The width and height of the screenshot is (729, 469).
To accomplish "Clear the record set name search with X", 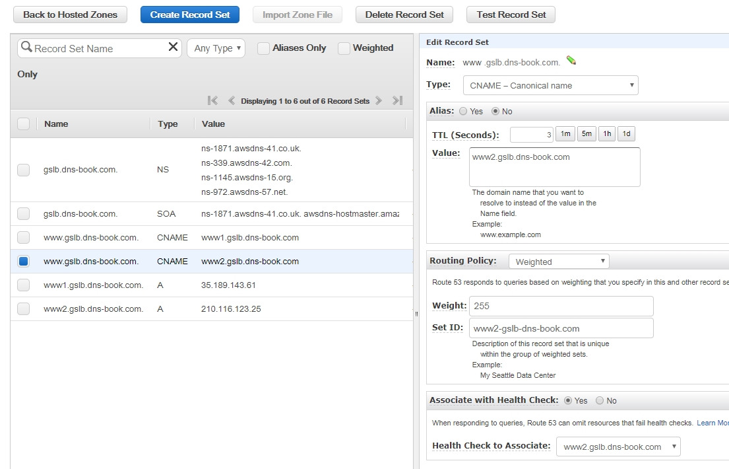I will 173,47.
